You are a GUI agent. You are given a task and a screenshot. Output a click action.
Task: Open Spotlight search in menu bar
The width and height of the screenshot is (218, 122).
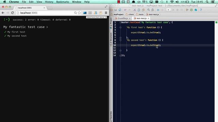pos(207,2)
